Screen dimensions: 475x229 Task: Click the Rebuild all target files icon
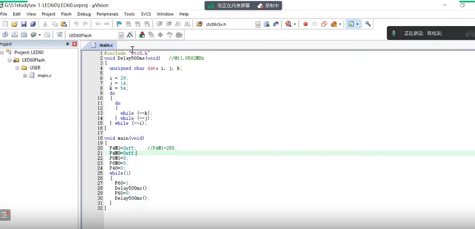pos(24,35)
